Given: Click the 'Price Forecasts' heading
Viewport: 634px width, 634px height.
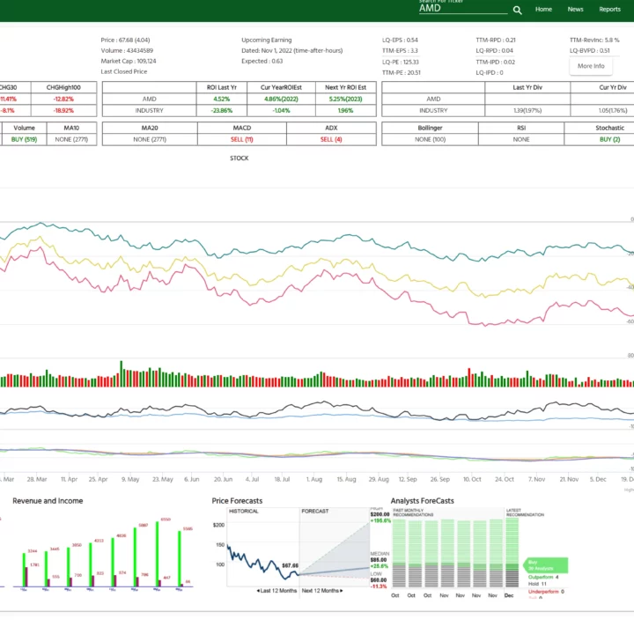Looking at the screenshot, I should pyautogui.click(x=237, y=501).
